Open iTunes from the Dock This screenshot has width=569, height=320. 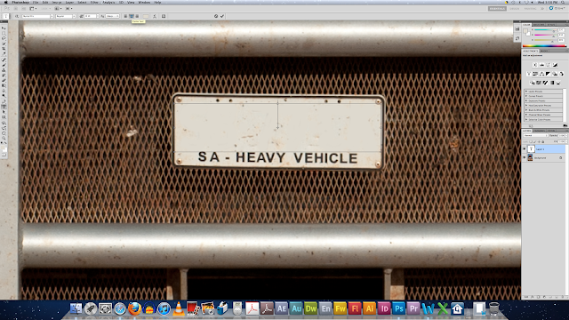[164, 308]
